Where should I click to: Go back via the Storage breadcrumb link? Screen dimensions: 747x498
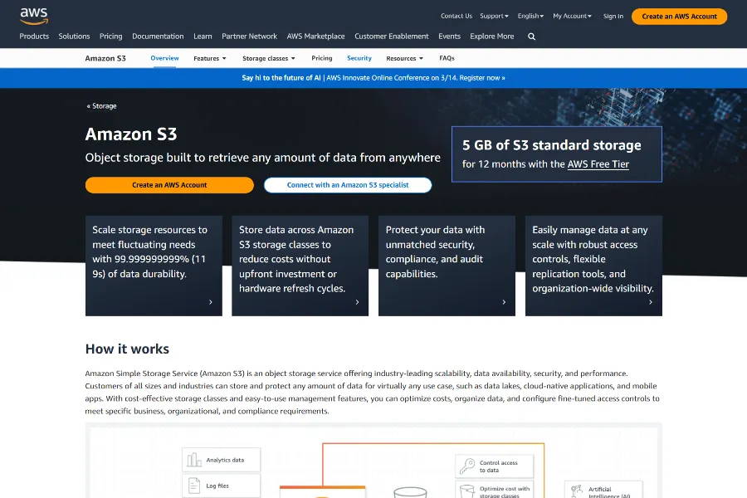103,106
